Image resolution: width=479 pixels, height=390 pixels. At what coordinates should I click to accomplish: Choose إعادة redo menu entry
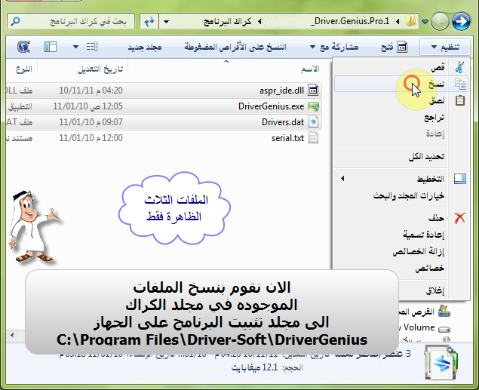point(401,134)
